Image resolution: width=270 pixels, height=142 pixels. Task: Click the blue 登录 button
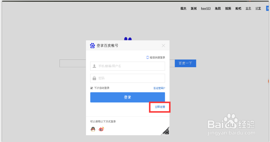pos(128,97)
